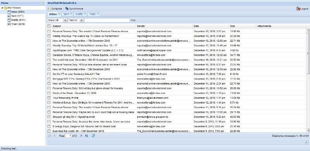Check the Economist 17th December message
Screen dimensions: 310x151
click(49, 41)
